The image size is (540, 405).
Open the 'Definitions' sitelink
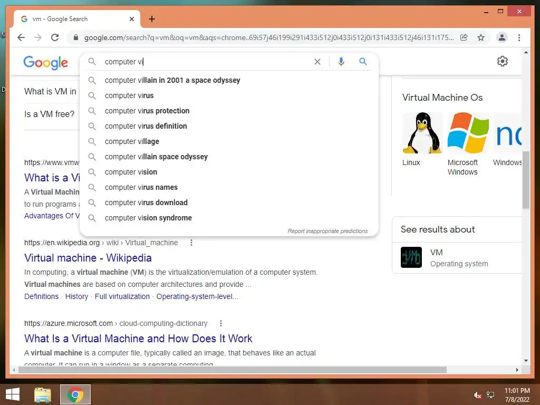coord(41,296)
